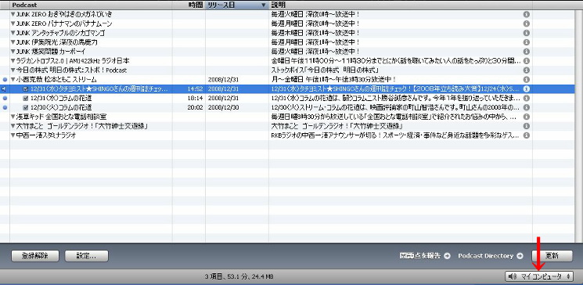Sort by the 説明 column header
Viewport: 583px width, 285px height.
tap(401, 5)
